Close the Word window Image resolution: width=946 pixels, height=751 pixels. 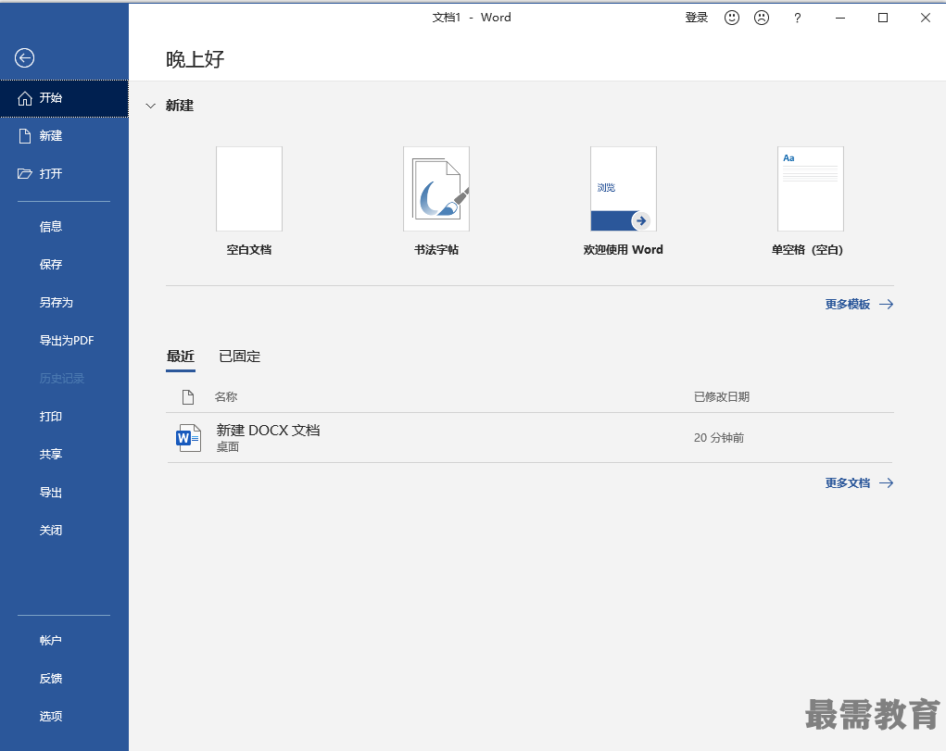point(926,19)
